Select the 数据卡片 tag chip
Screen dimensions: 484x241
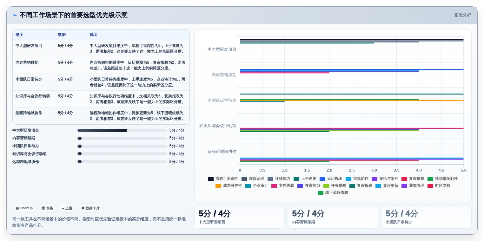[x=90, y=208]
